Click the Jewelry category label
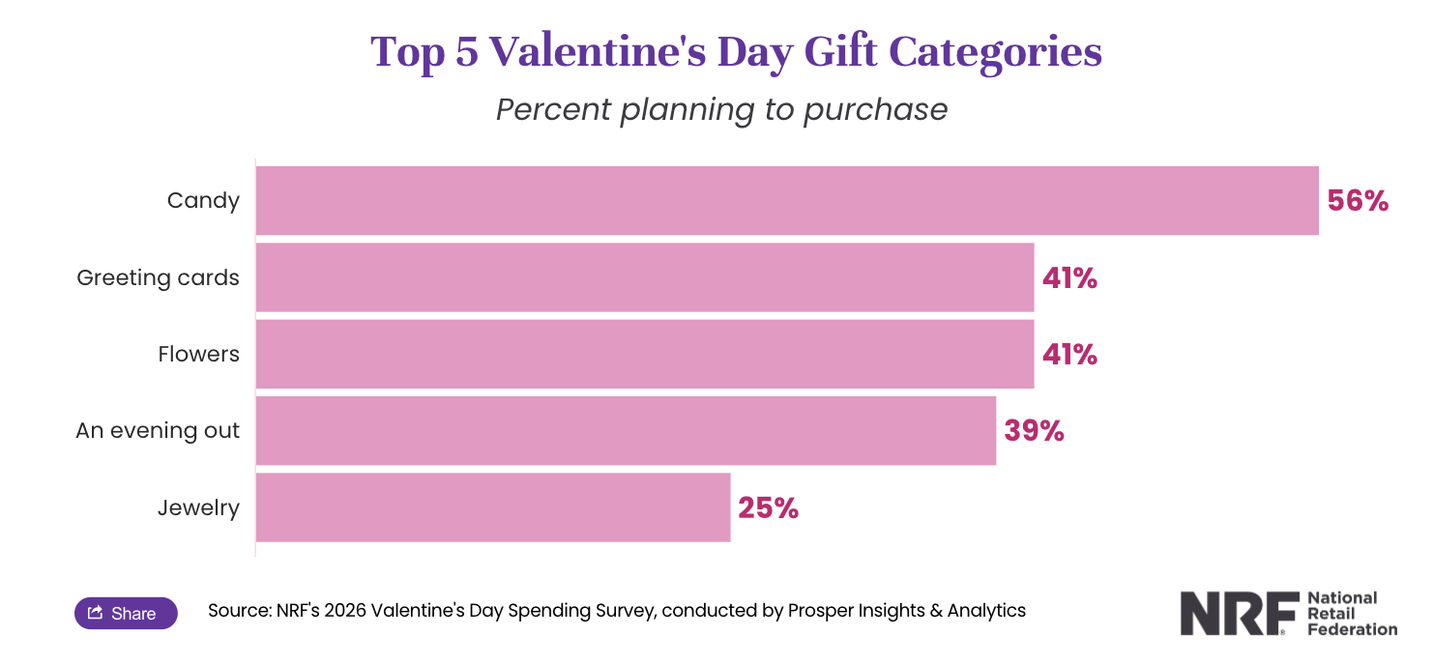The image size is (1433, 665). 198,507
